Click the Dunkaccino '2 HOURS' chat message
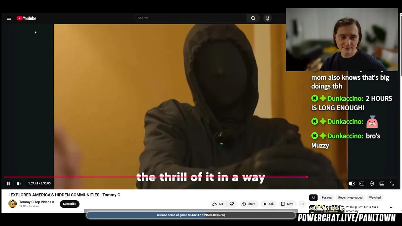Viewport: 402px width, 226px height. [352, 103]
